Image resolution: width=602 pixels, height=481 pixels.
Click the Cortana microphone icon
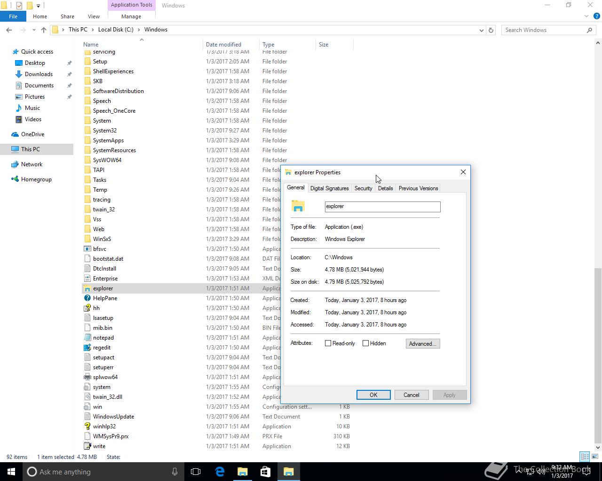click(x=174, y=472)
